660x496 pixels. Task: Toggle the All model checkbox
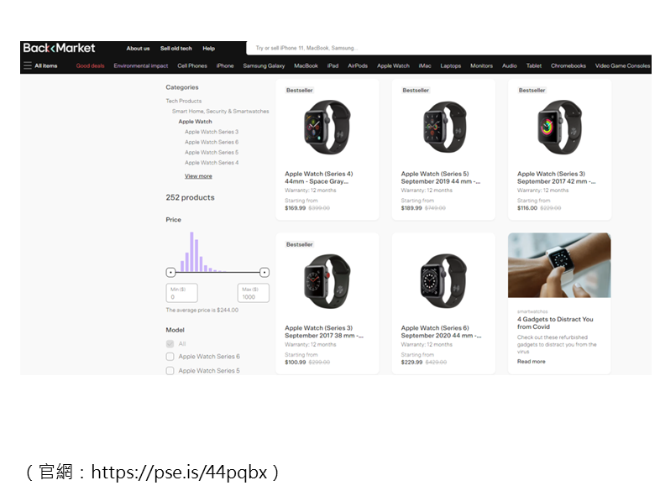(170, 344)
